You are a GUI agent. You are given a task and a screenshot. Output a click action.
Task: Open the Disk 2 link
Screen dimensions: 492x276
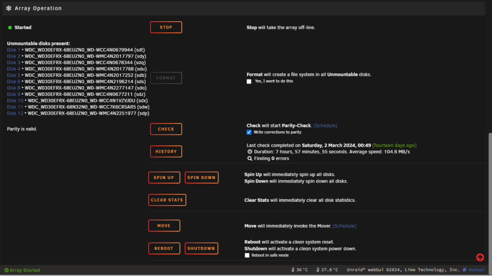[x=13, y=56]
